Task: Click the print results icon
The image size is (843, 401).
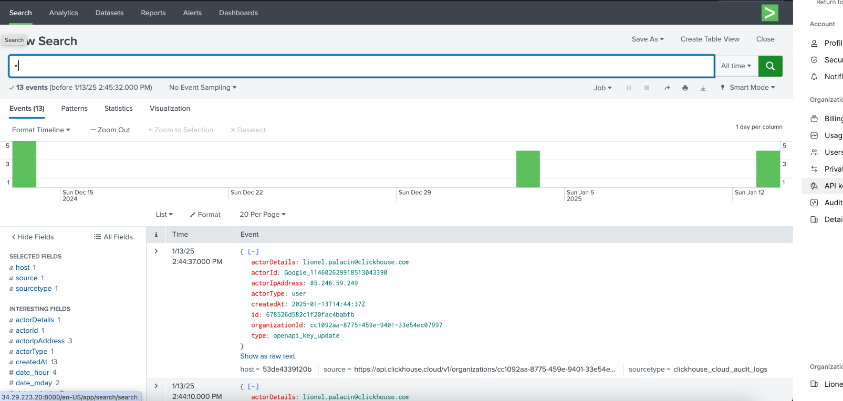Action: (x=685, y=88)
